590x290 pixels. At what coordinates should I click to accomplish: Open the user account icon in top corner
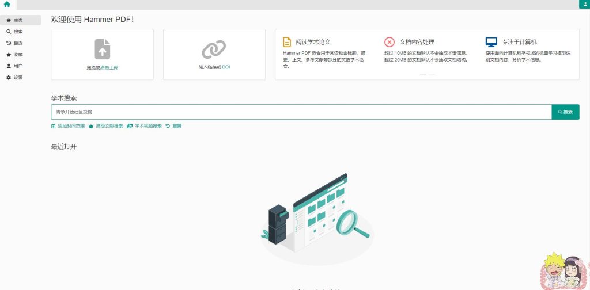coord(585,5)
